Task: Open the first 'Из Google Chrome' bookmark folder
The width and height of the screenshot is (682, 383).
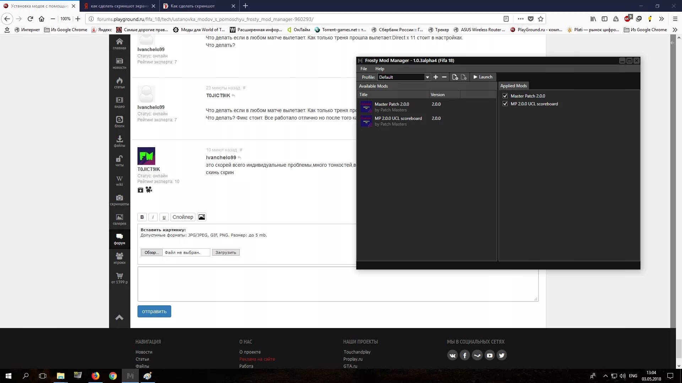Action: tap(66, 30)
